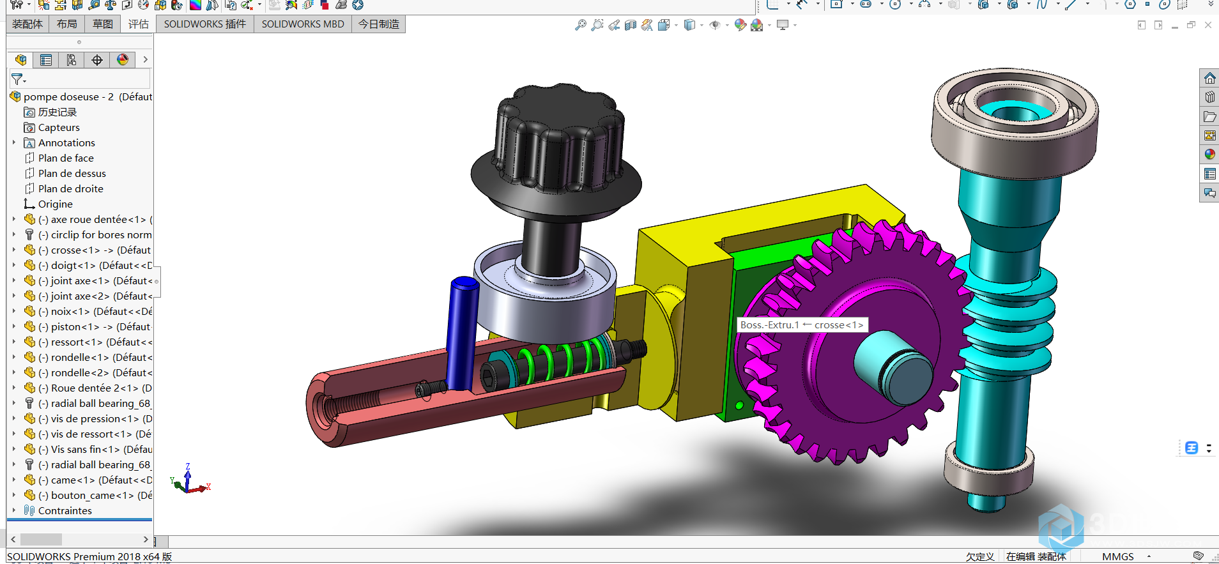
Task: Open the Hide/Show Items dropdown arrow
Action: pos(727,26)
